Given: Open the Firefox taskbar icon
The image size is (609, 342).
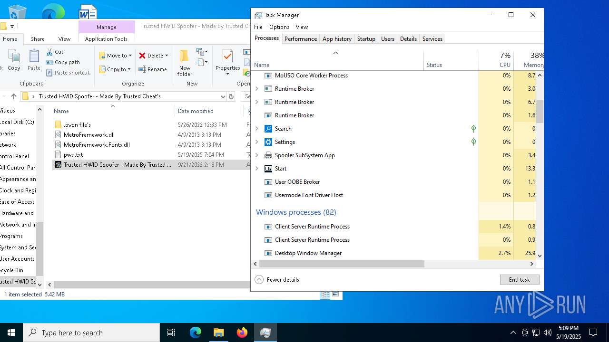Looking at the screenshot, I should 242,332.
